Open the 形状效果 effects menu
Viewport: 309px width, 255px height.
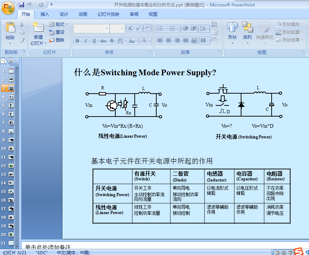tap(290, 40)
